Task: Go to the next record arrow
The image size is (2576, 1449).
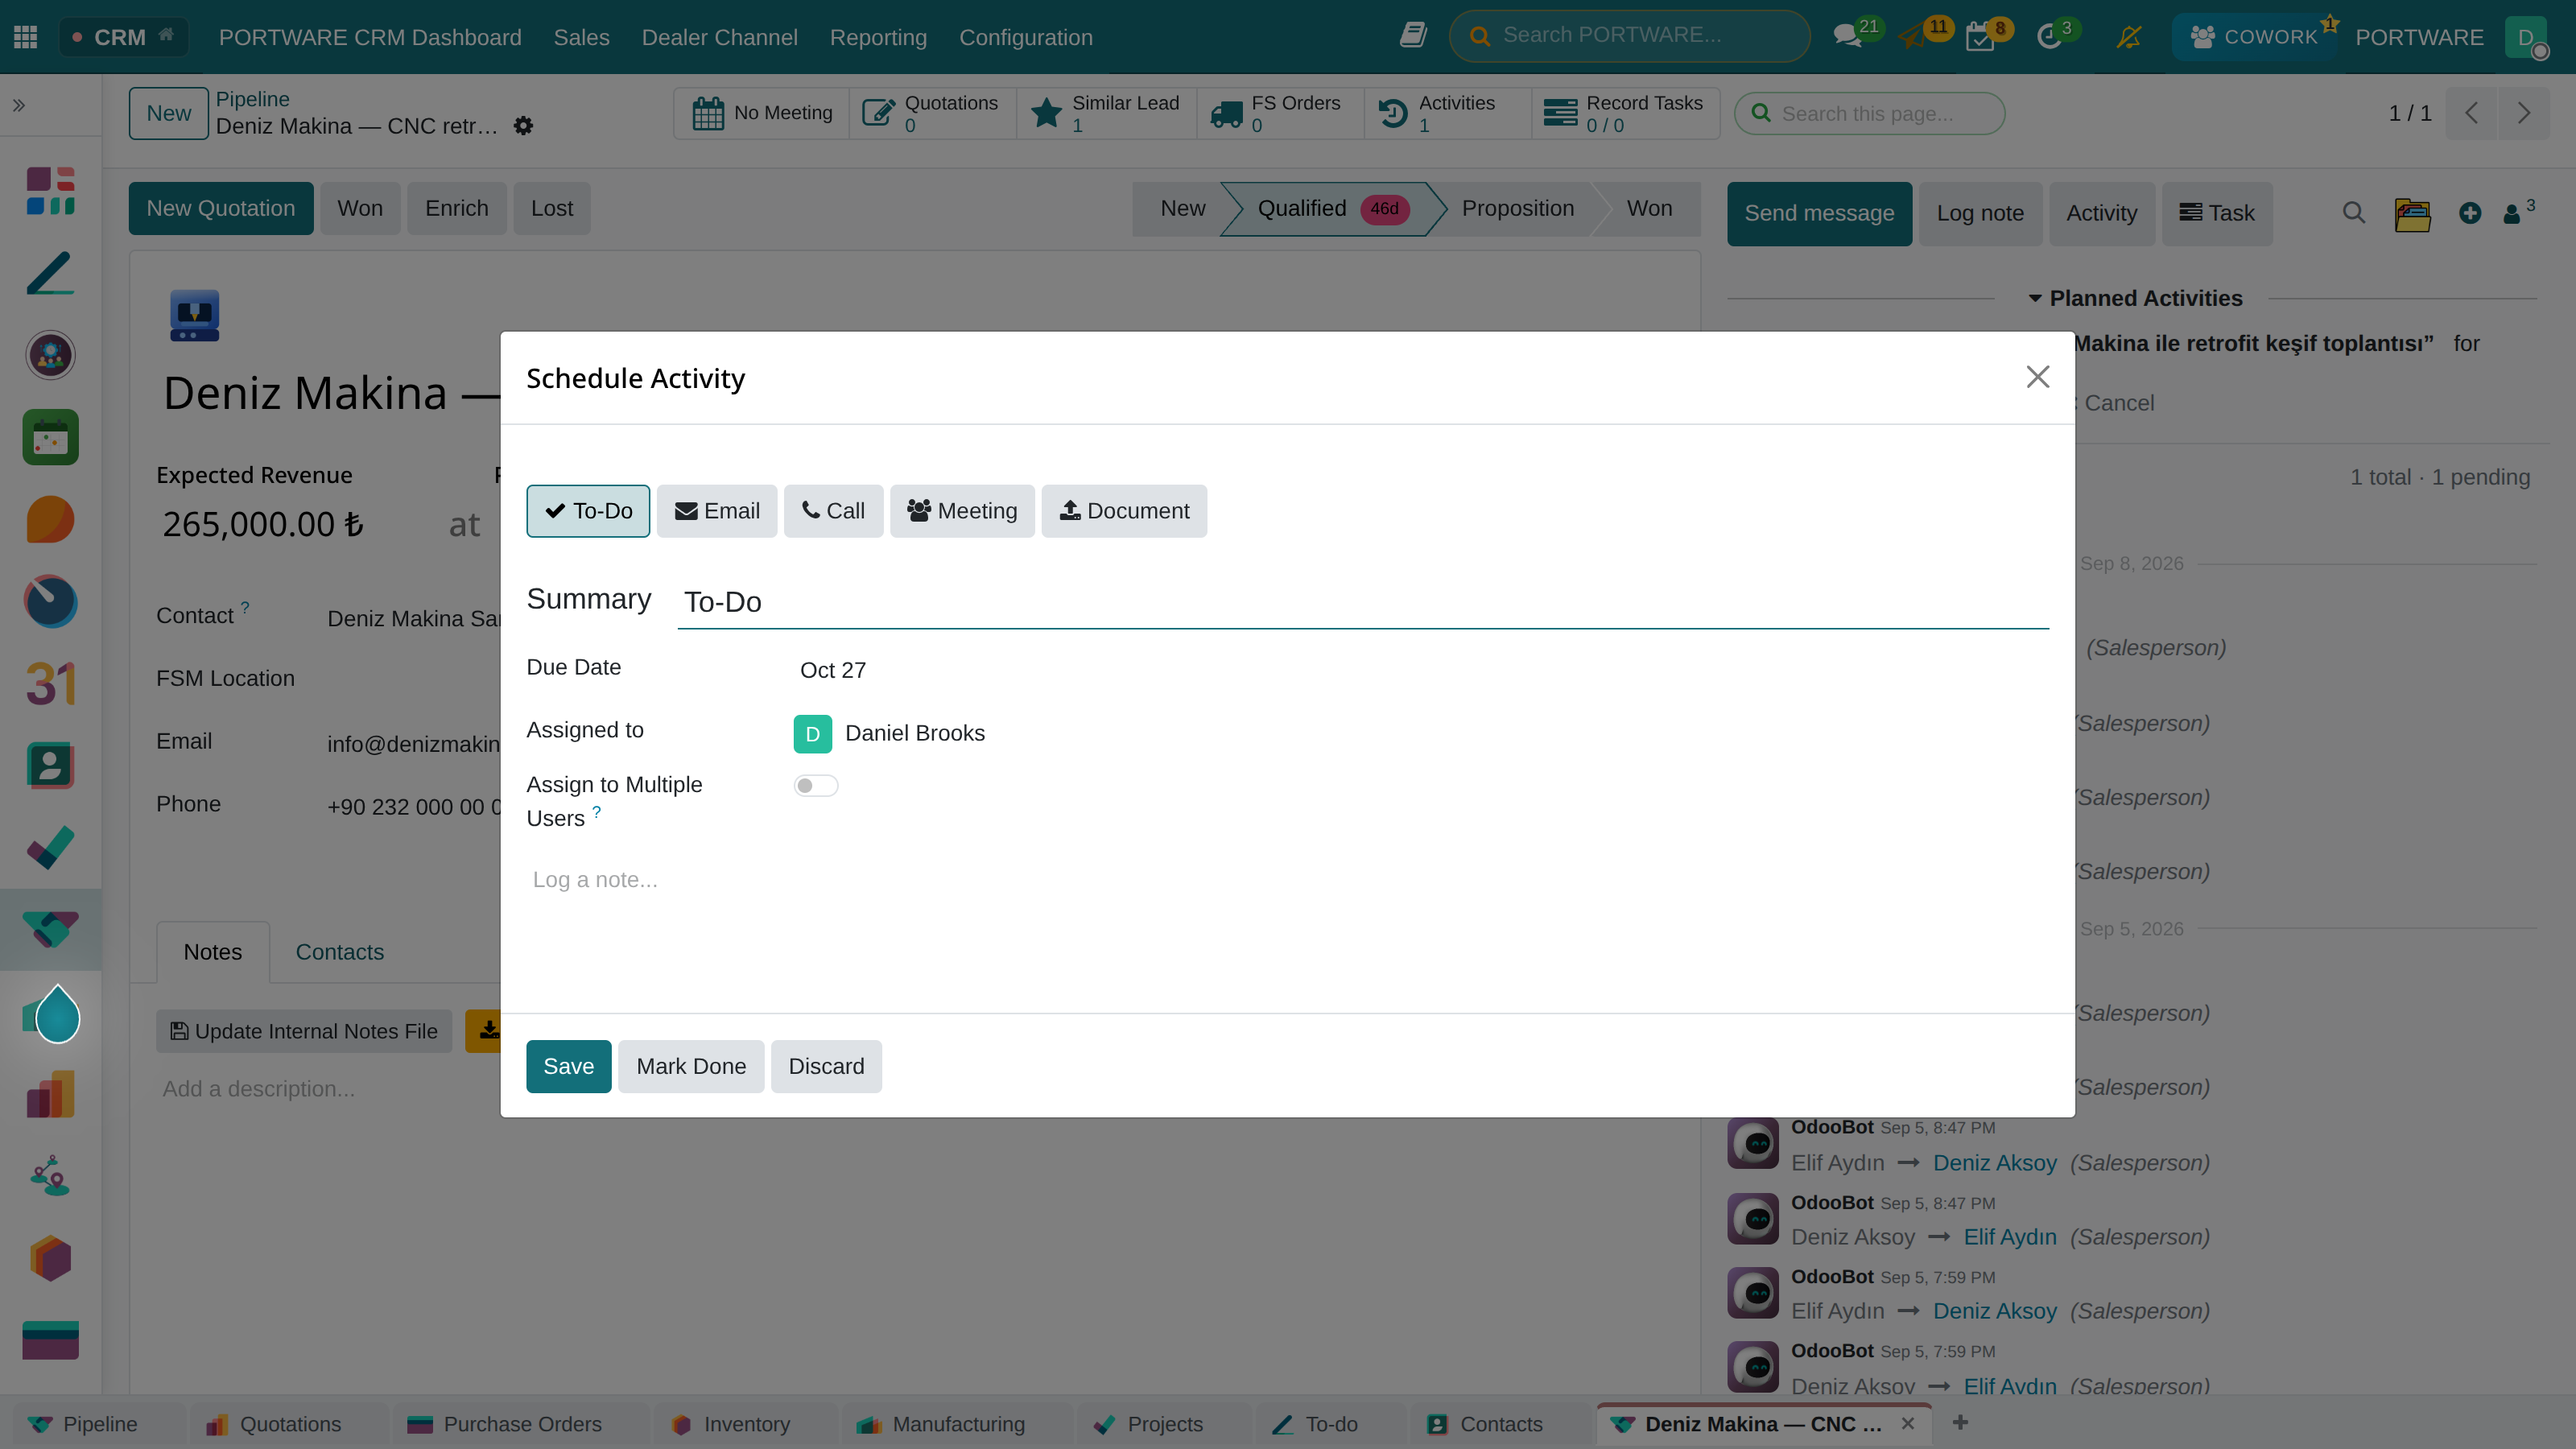Action: coord(2524,113)
